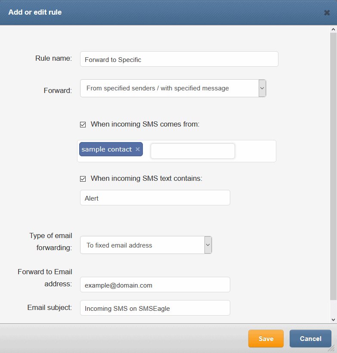Screen dimensions: 337x353
Task: Click the scrollbar down arrow
Action: click(x=334, y=320)
